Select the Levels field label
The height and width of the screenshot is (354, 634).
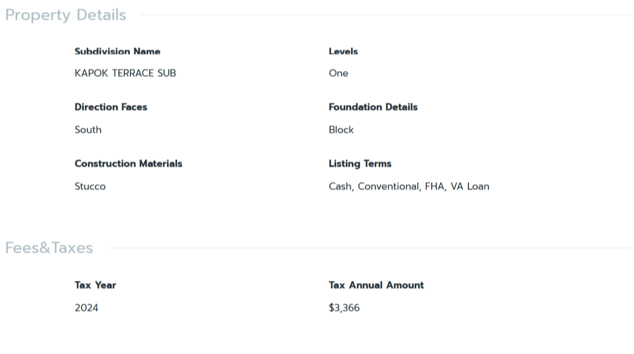(343, 52)
